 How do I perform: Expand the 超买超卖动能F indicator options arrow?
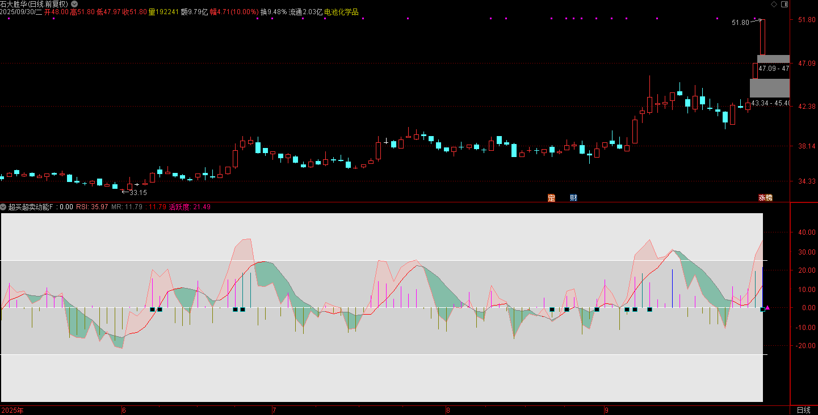3,207
